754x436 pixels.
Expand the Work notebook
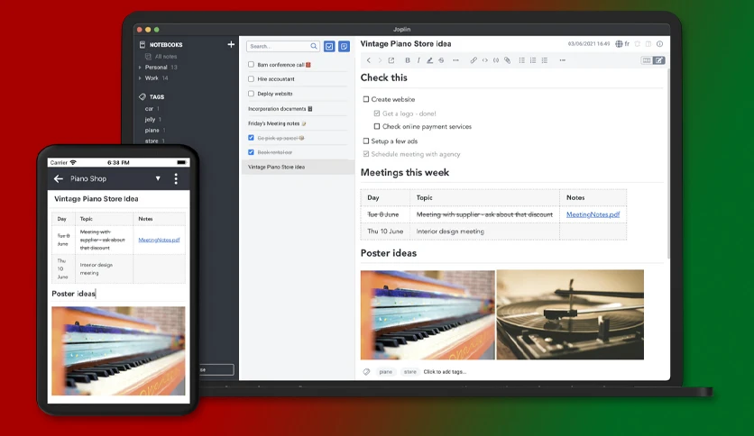click(x=140, y=77)
